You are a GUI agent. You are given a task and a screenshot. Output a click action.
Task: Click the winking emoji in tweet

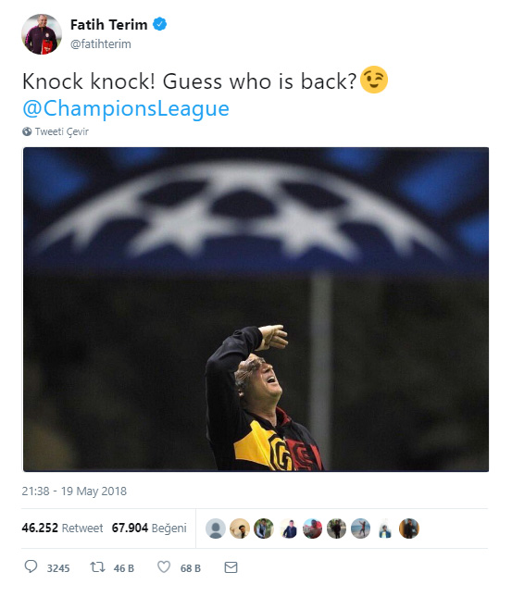pyautogui.click(x=374, y=80)
